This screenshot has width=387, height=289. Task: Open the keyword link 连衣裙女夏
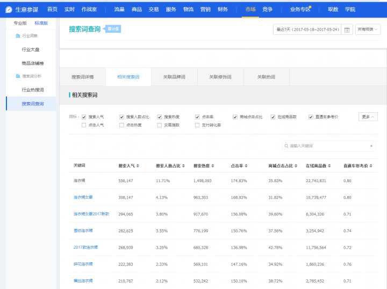83,197
